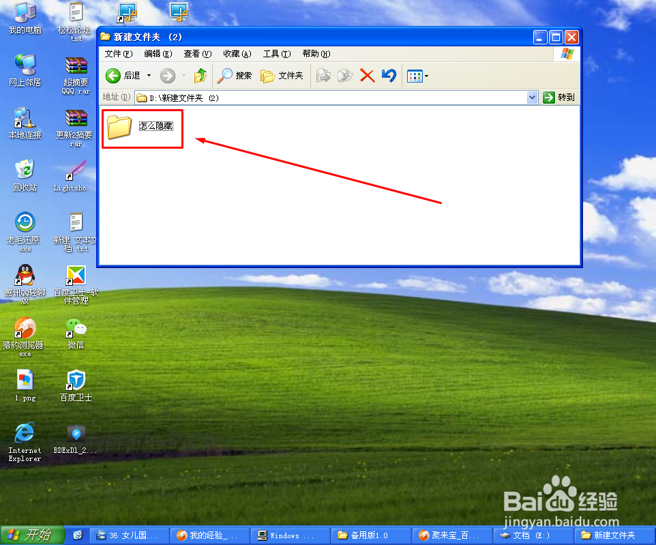Switch to 文档 (E:) taskbar item
This screenshot has width=656, height=545.
point(533,535)
